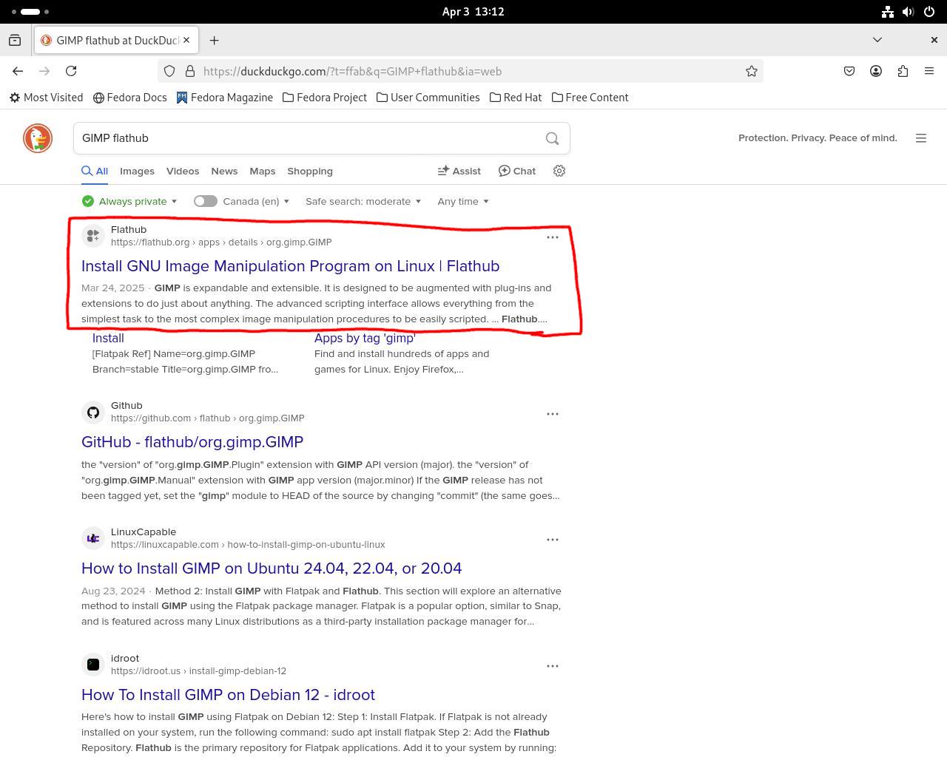
Task: Open the Fedora Docs bookmark
Action: tap(130, 98)
